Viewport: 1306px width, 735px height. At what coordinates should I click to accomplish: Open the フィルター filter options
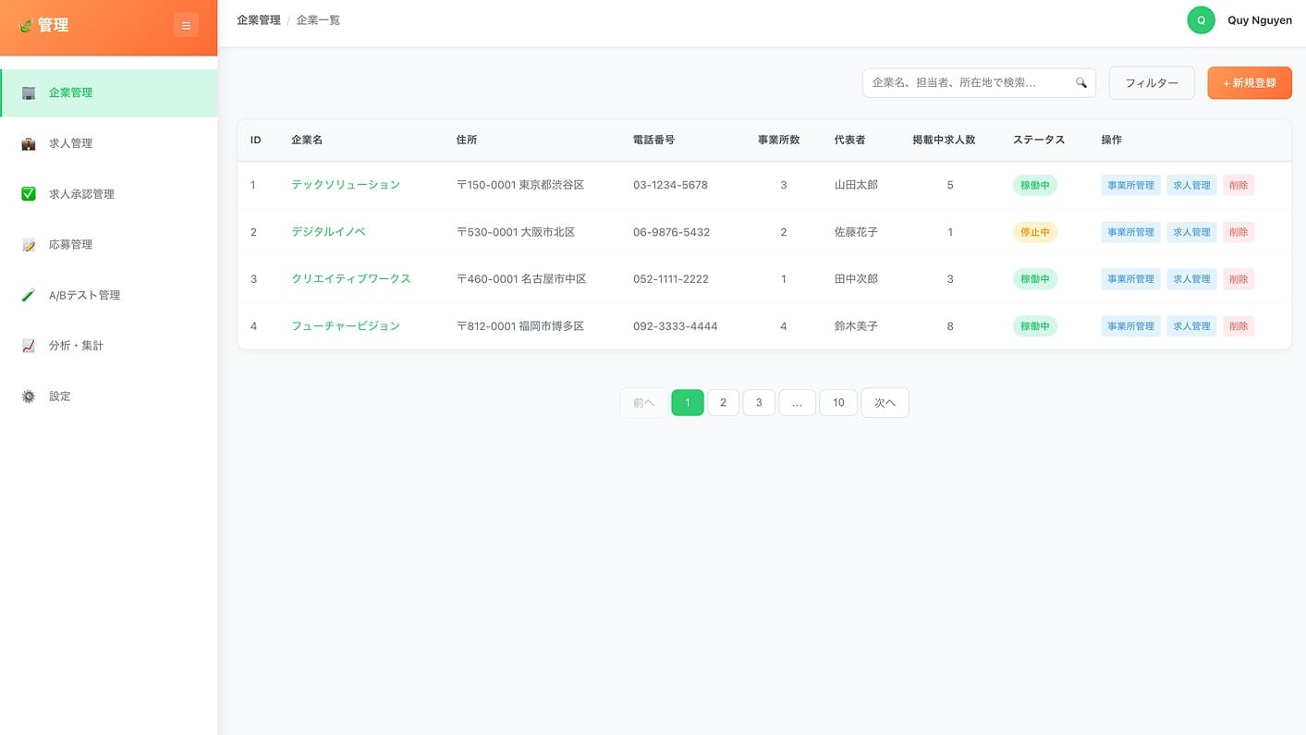coord(1151,83)
